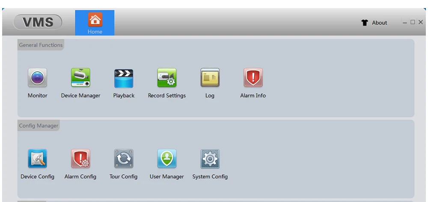Open Alarm Config shield-gear icon
The image size is (428, 202).
tap(80, 158)
